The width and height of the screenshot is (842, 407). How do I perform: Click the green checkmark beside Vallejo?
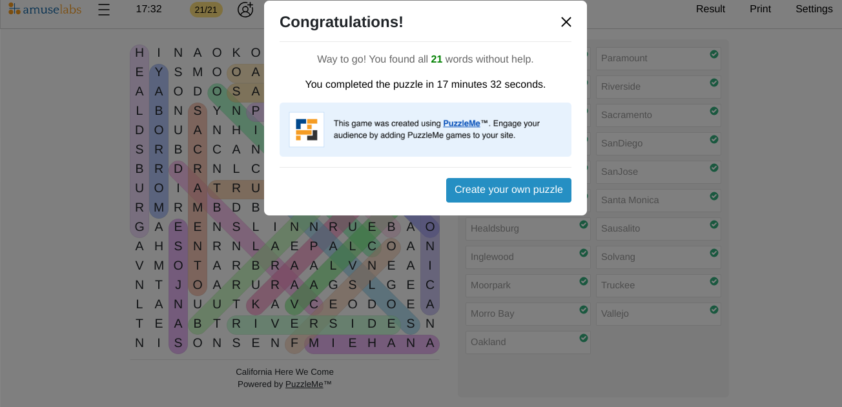(714, 310)
